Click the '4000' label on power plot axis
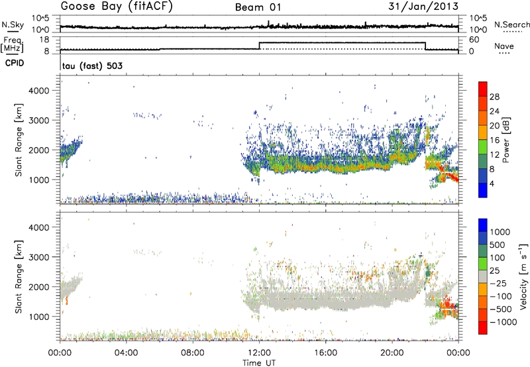The height and width of the screenshot is (367, 530). tap(39, 90)
